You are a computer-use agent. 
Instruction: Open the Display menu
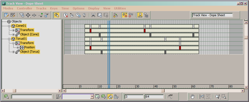click(94, 8)
